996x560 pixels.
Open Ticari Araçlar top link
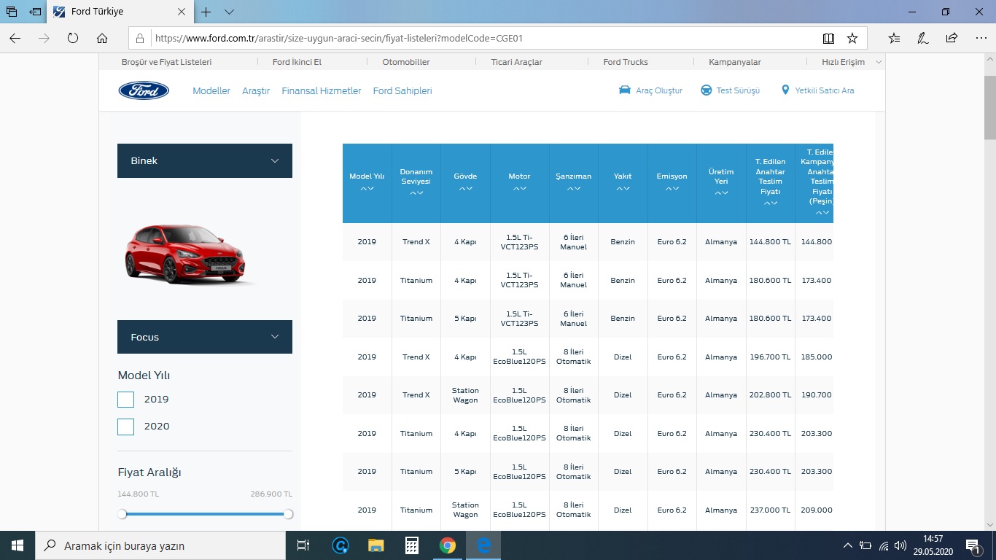point(516,62)
